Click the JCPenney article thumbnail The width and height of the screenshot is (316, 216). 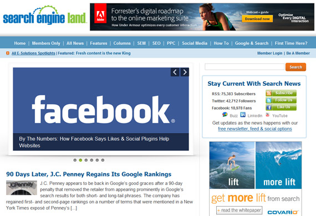pos(22,188)
